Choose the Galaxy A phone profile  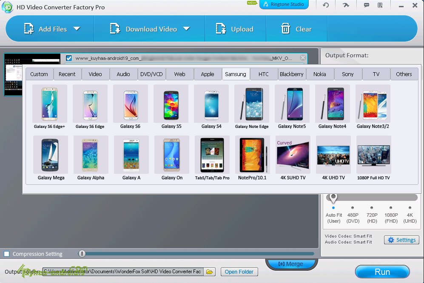(x=131, y=155)
